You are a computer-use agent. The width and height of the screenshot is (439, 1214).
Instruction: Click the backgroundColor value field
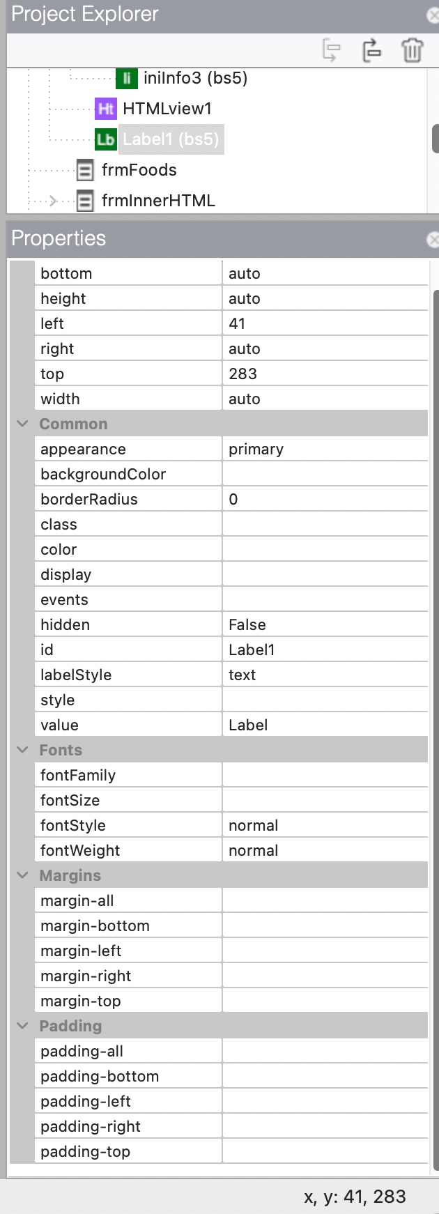coord(324,474)
